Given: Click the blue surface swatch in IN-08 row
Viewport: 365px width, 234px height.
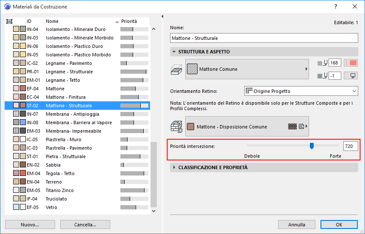Looking at the screenshot, I should click(x=23, y=122).
